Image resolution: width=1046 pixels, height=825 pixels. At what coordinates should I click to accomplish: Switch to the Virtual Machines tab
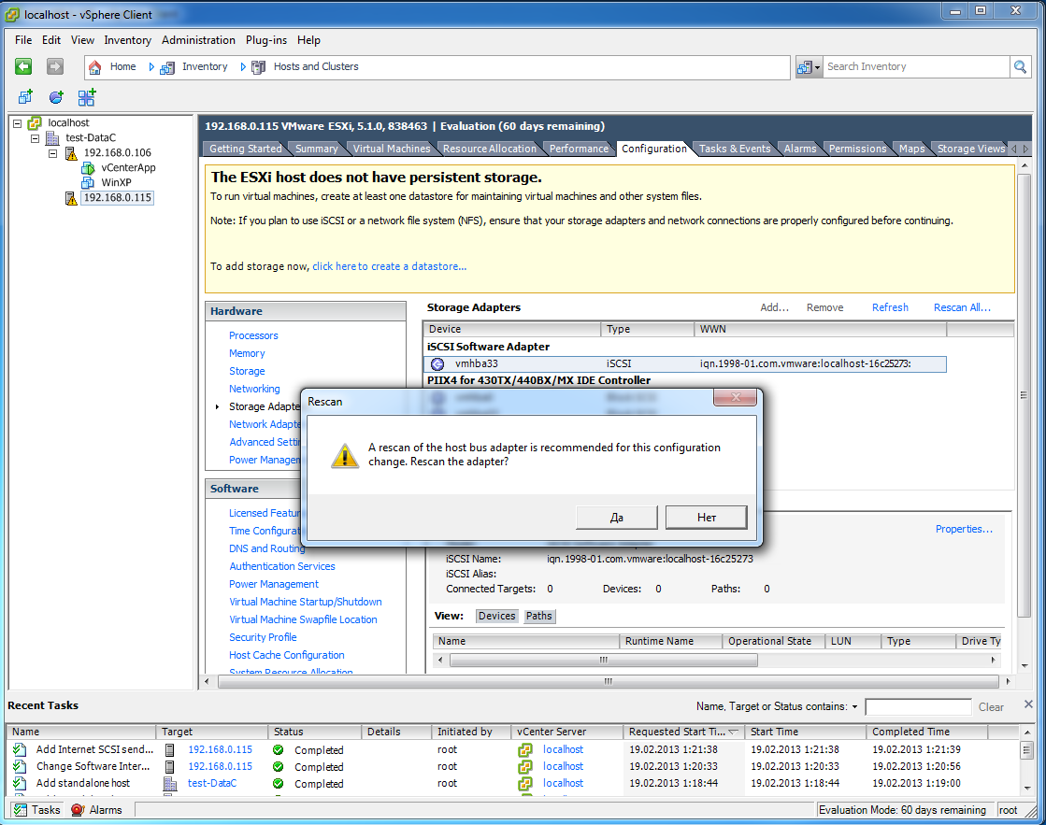[392, 149]
